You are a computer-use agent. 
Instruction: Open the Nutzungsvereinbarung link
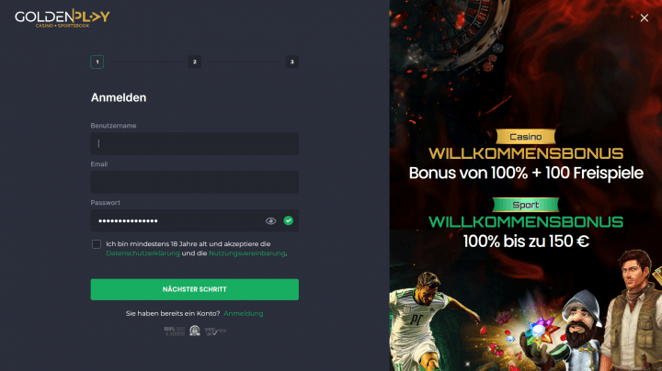[x=247, y=253]
